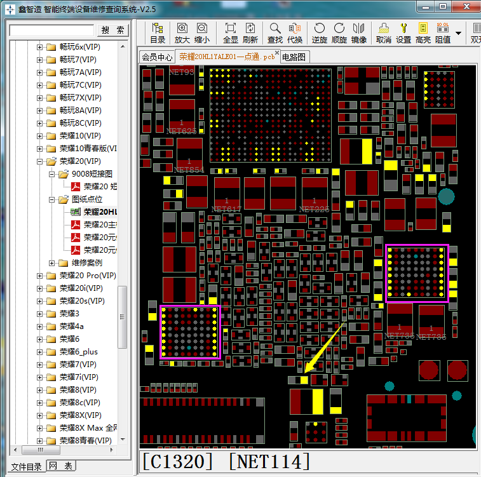Image resolution: width=481 pixels, height=477 pixels.
Task: Select the 全显 fit-all view icon
Action: 231,33
